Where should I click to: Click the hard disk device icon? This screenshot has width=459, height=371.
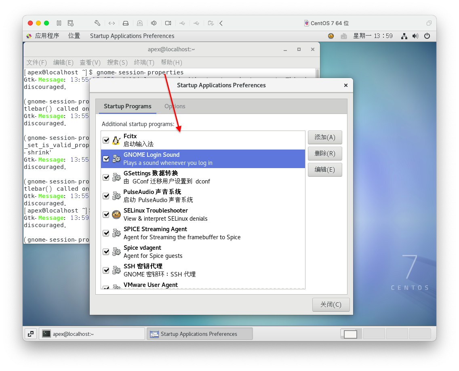[126, 23]
